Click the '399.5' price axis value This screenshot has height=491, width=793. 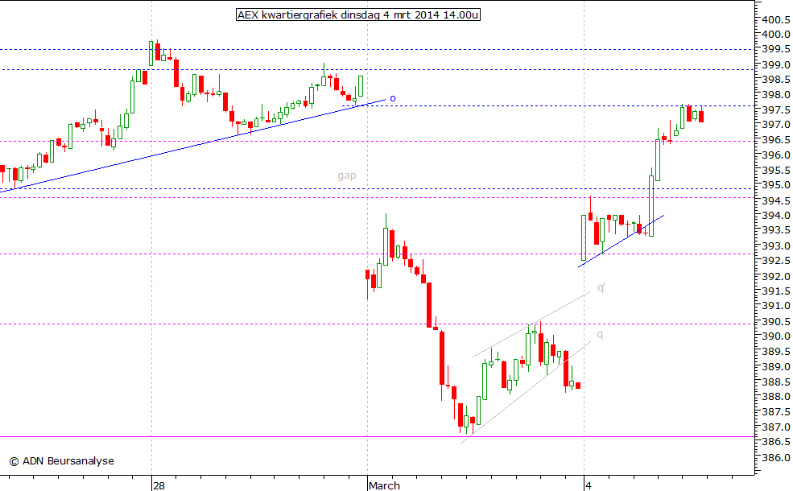[x=776, y=49]
